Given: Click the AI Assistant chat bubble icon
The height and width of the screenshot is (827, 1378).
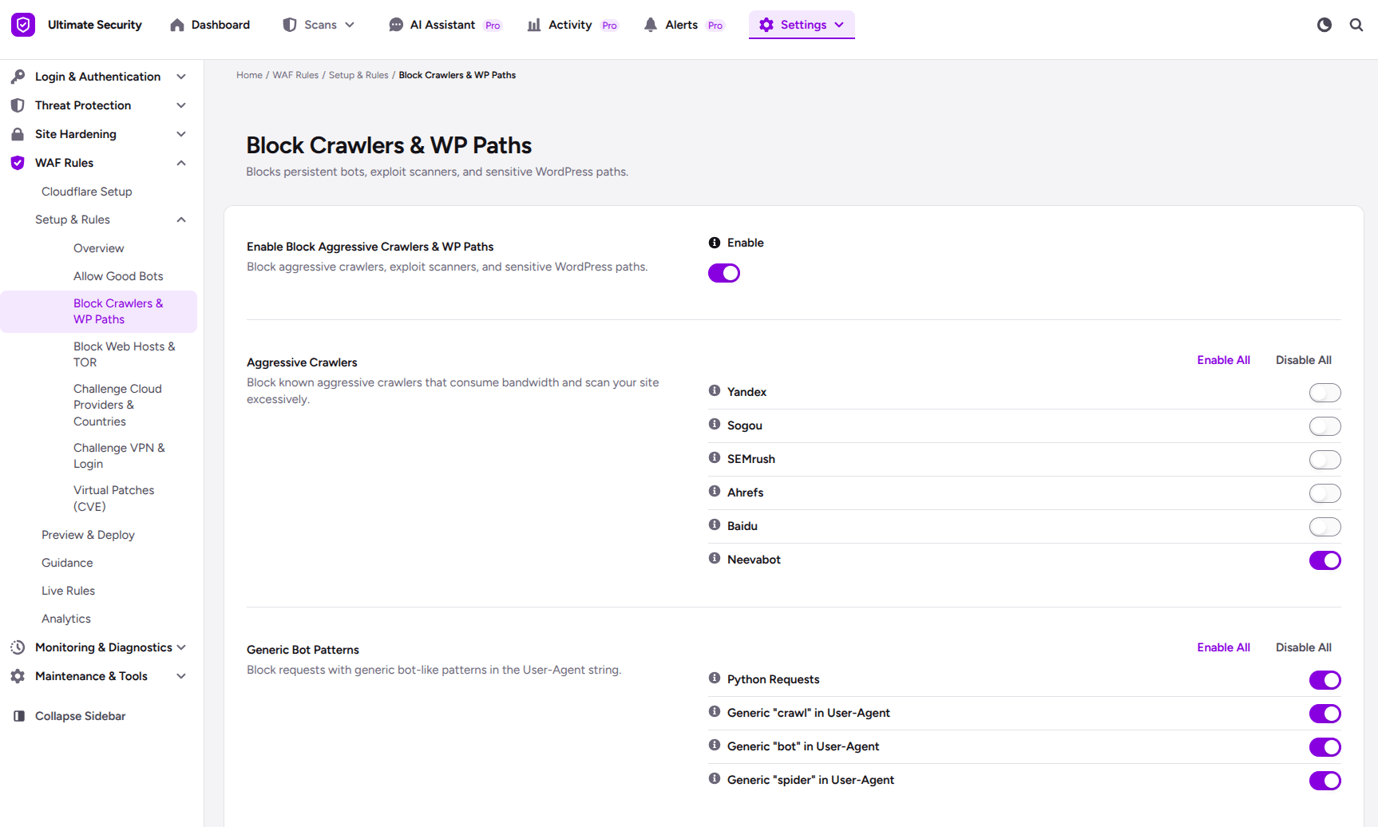Looking at the screenshot, I should click(x=396, y=25).
